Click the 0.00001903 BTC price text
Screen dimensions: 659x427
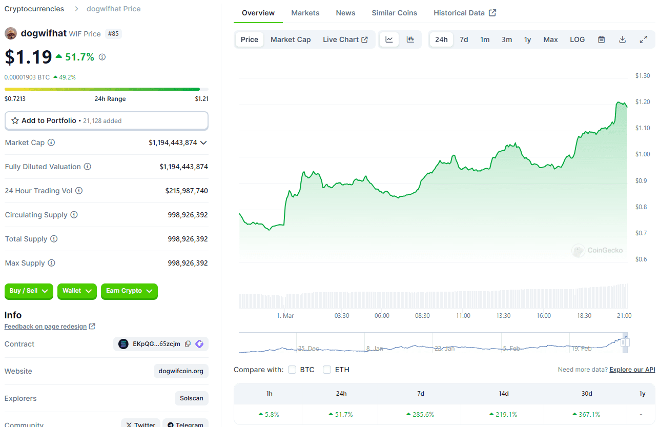click(x=27, y=77)
